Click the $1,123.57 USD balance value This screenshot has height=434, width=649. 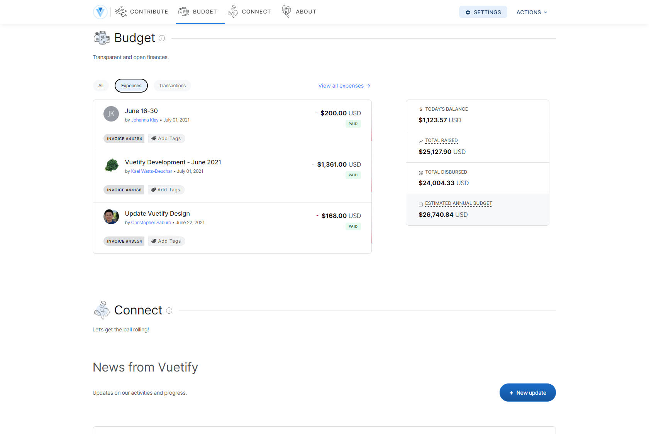coord(440,120)
